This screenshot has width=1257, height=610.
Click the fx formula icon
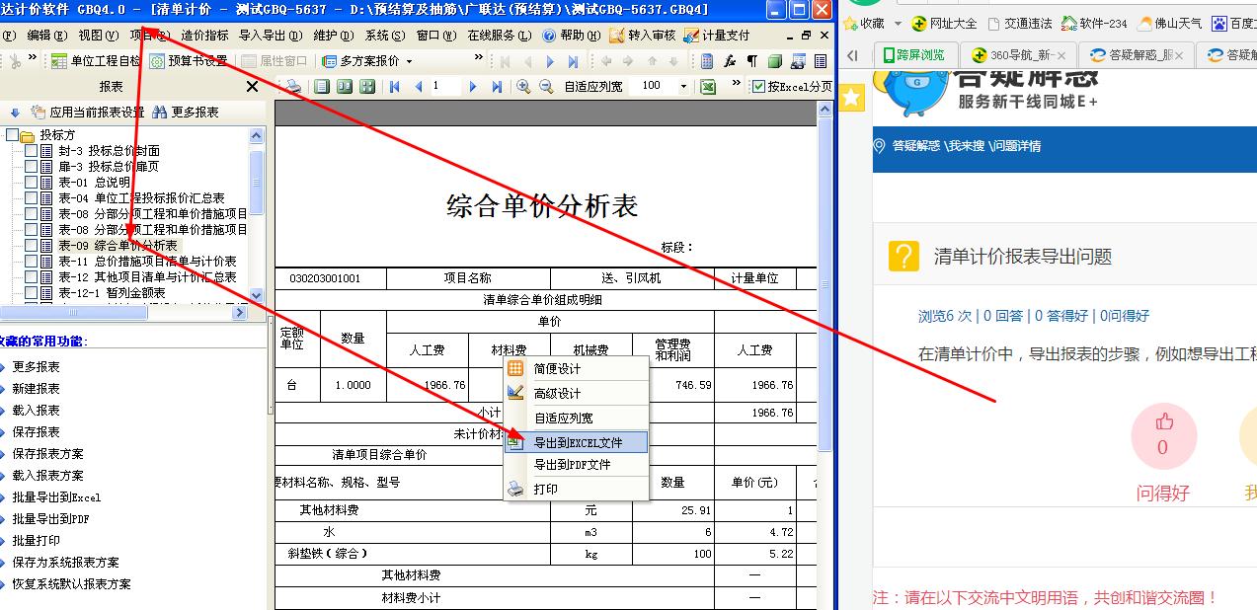point(730,61)
